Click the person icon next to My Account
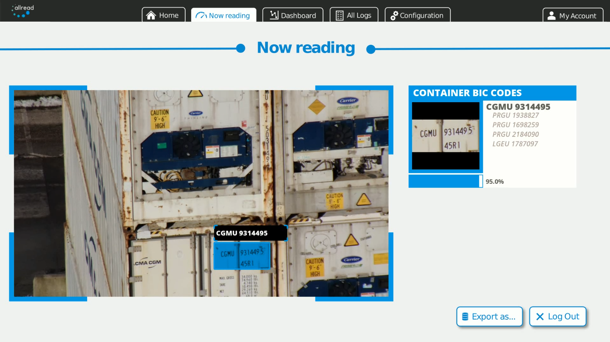610x342 pixels. (x=551, y=15)
